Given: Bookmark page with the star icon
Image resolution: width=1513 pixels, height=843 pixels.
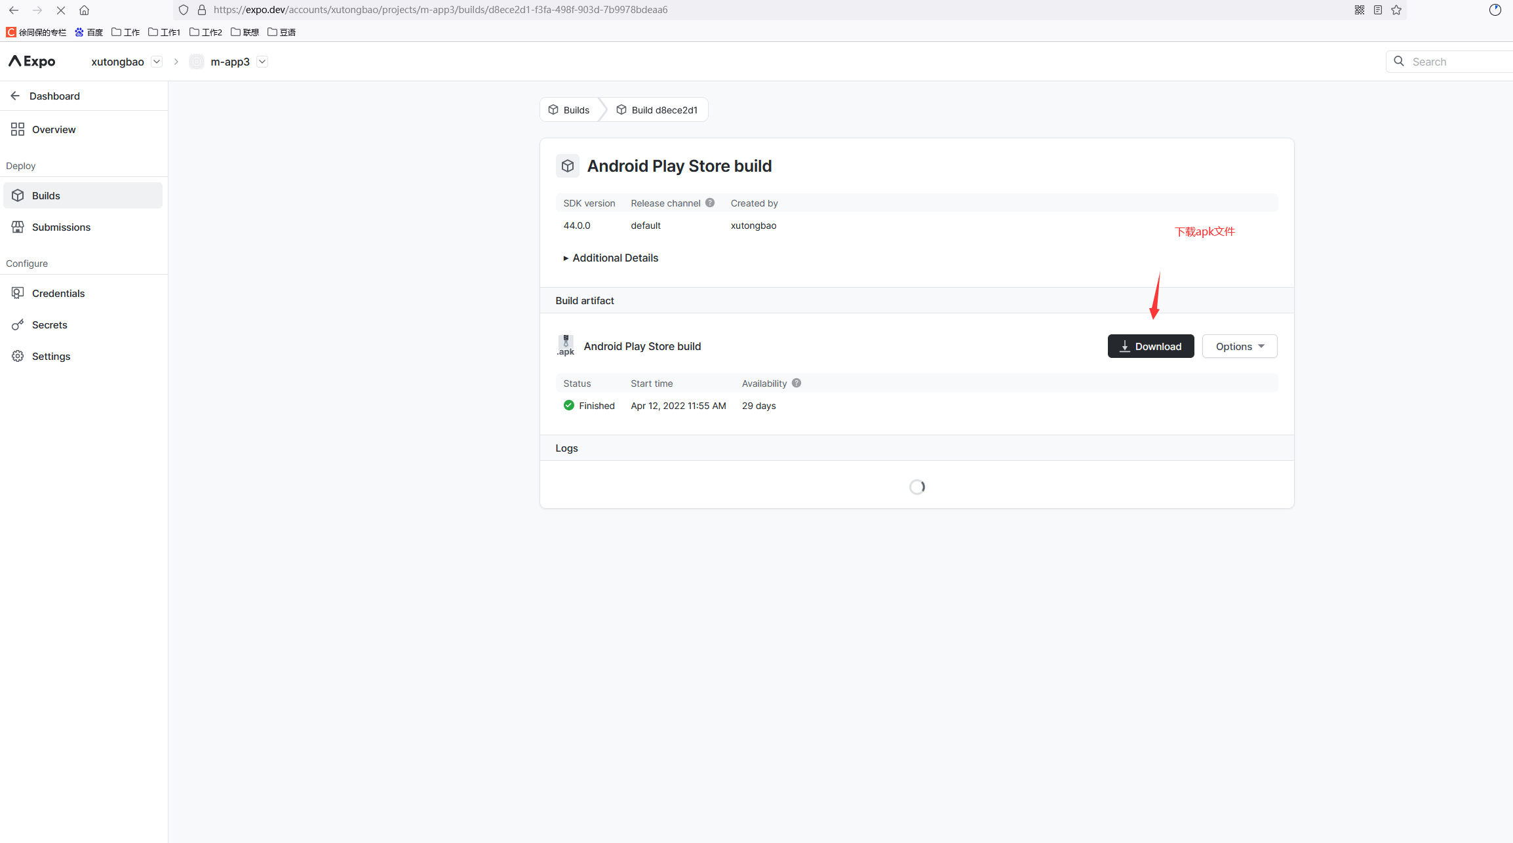Looking at the screenshot, I should click(x=1396, y=10).
